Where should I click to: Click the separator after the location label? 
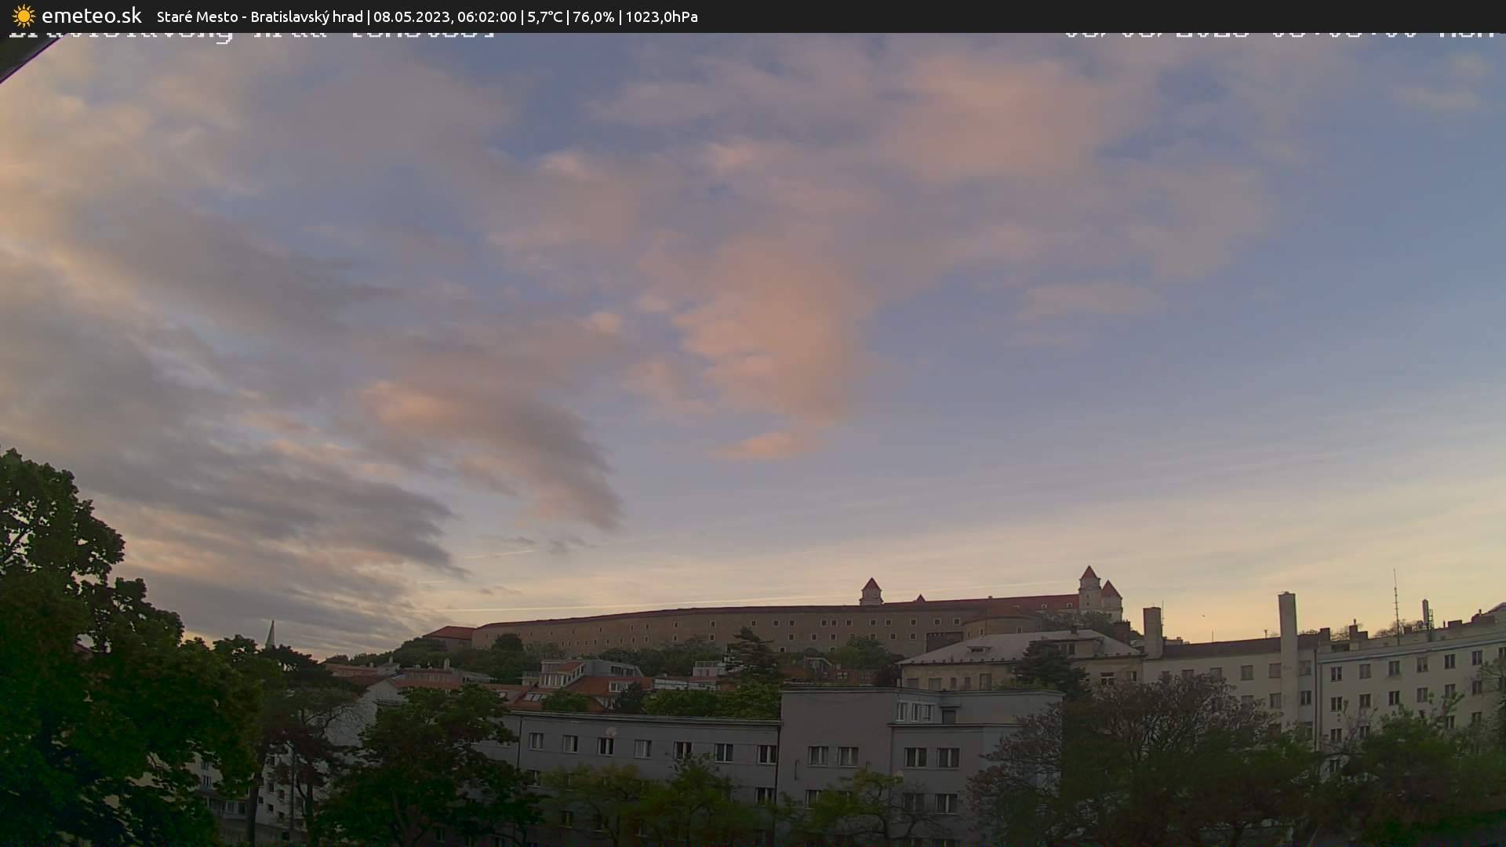coord(369,16)
